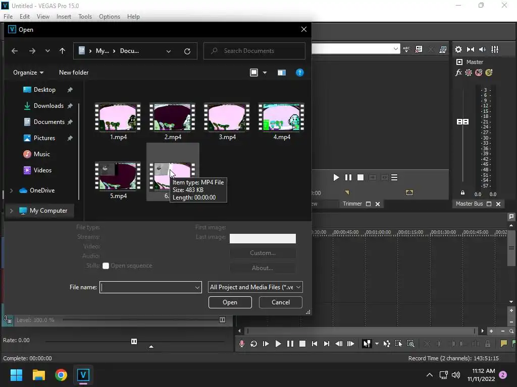This screenshot has height=387, width=517.
Task: Click the Record microphone button in transport bar
Action: pyautogui.click(x=242, y=344)
